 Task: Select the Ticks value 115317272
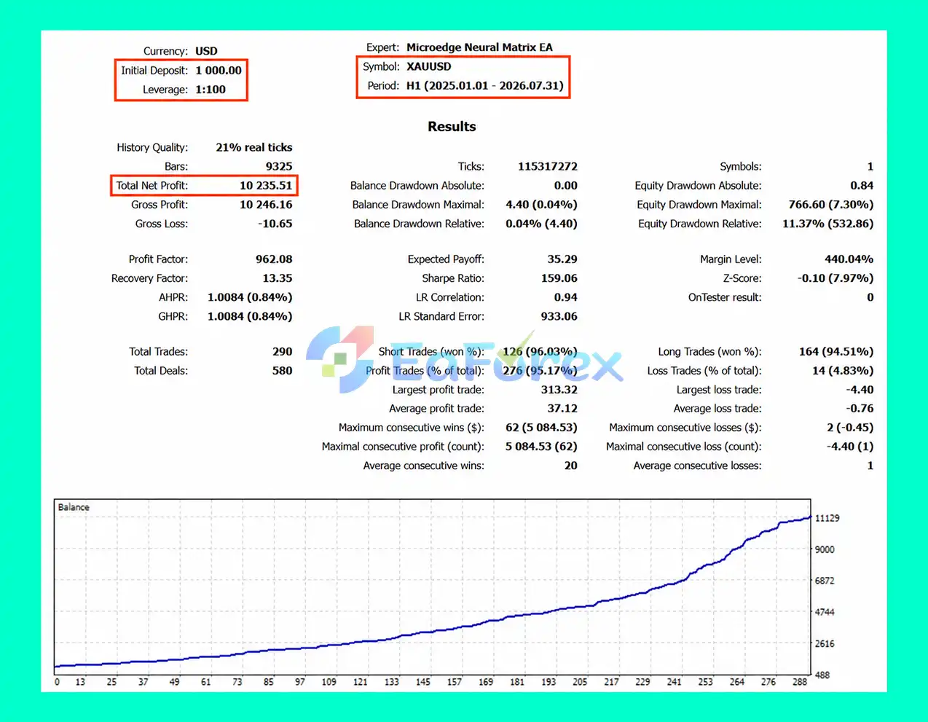coord(548,166)
